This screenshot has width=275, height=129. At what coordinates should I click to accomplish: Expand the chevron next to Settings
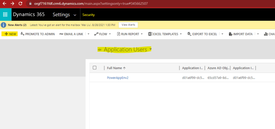(75, 15)
